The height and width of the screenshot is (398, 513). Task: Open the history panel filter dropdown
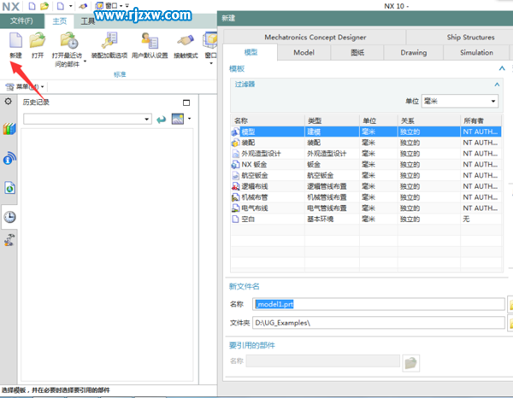148,119
